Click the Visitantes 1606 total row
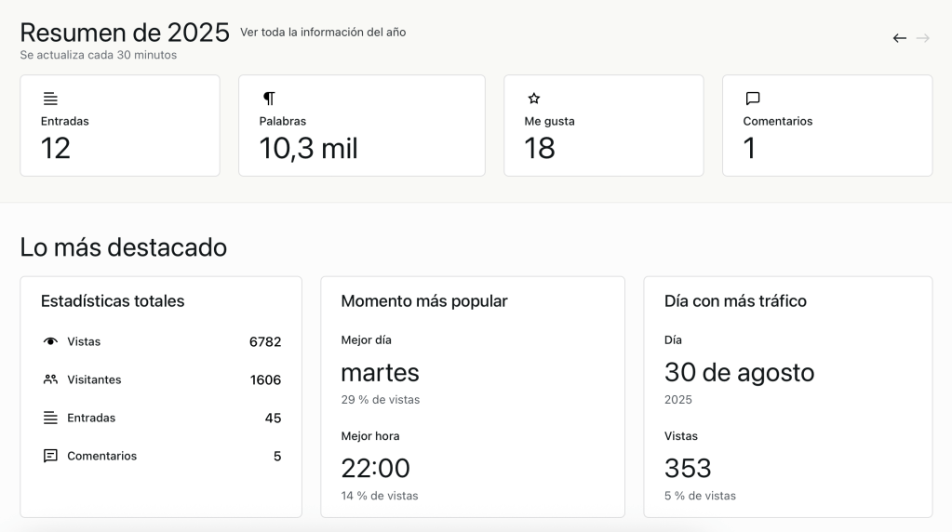This screenshot has width=952, height=532. coord(160,380)
